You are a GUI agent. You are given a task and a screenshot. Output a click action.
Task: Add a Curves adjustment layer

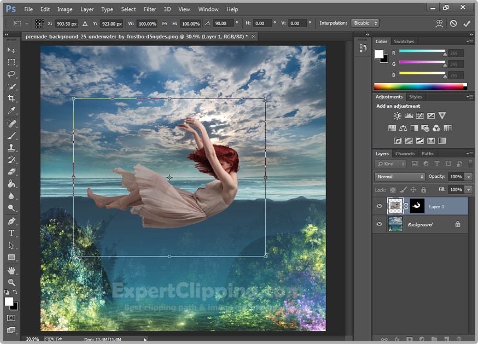click(x=419, y=116)
